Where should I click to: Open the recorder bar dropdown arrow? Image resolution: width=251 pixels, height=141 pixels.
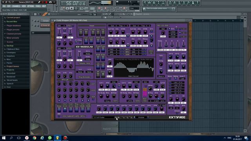tap(3, 2)
